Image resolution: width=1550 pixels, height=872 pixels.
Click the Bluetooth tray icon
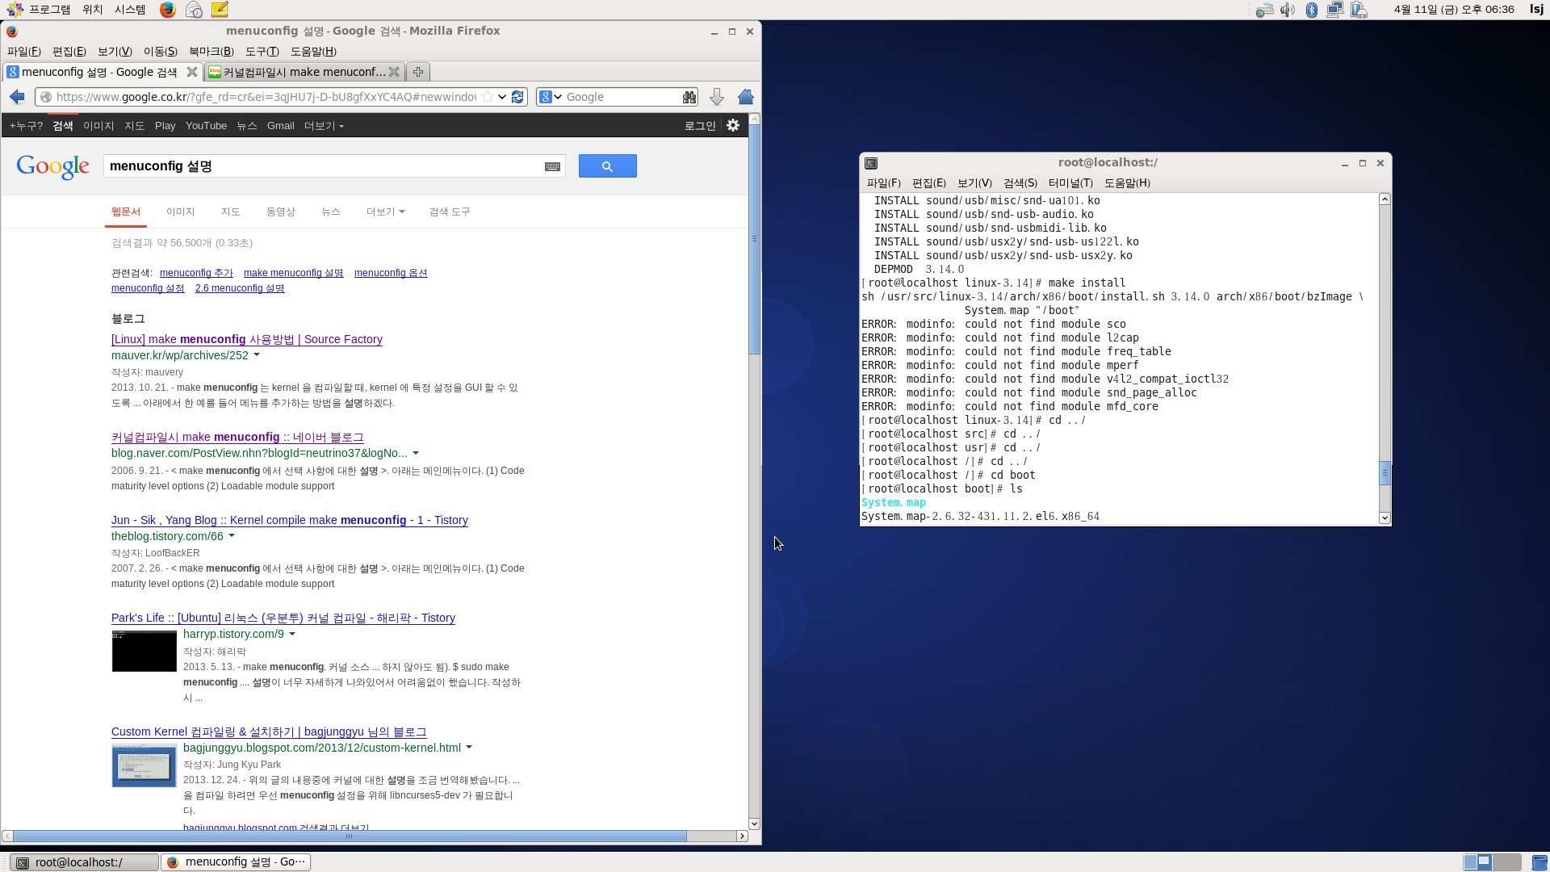coord(1312,10)
